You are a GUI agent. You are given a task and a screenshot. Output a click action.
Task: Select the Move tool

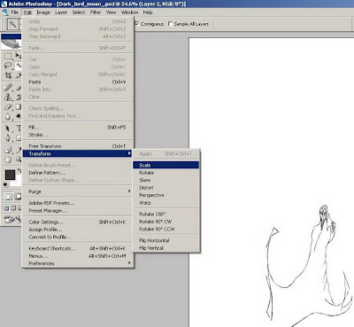coord(19,56)
